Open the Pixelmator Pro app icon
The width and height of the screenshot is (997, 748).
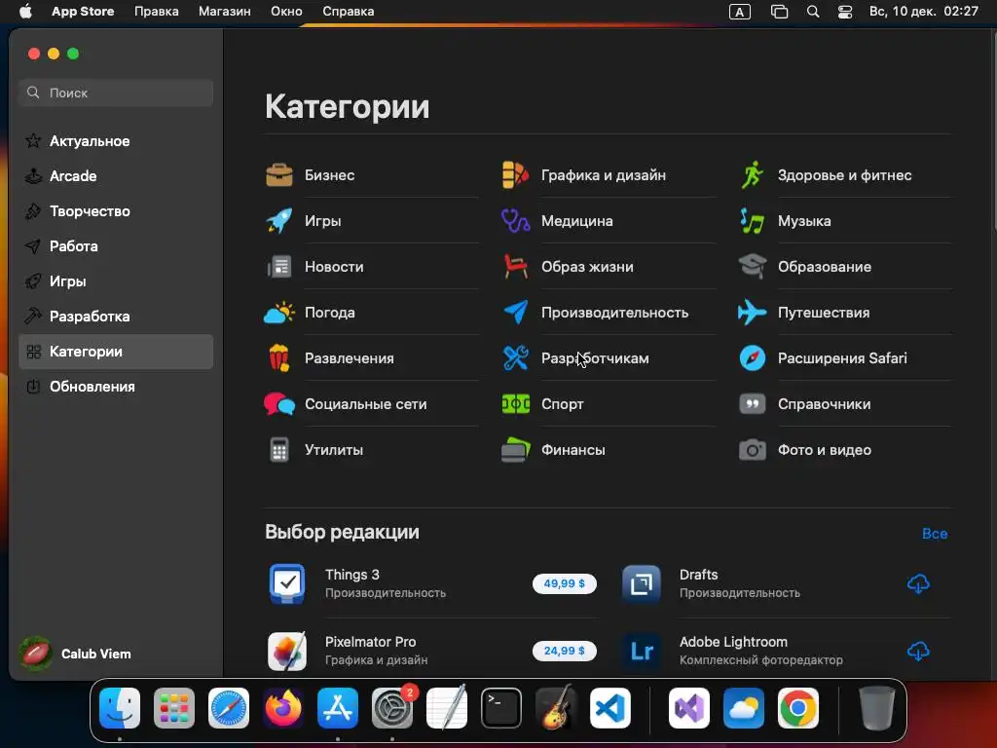287,651
